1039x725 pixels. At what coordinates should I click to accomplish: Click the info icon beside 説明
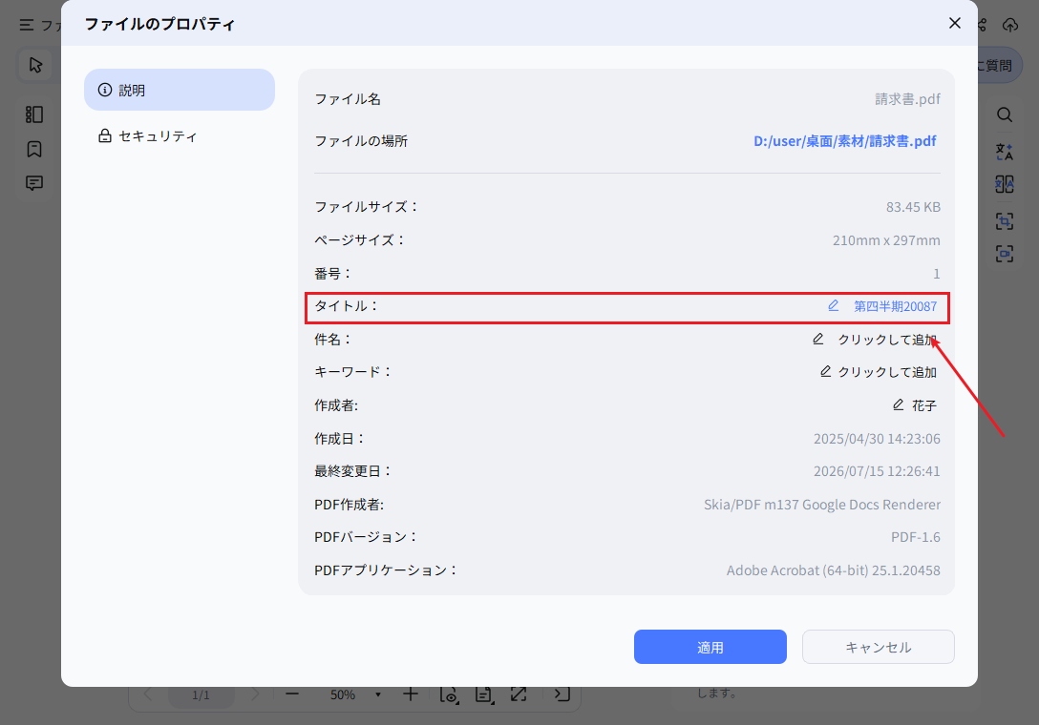tap(105, 90)
